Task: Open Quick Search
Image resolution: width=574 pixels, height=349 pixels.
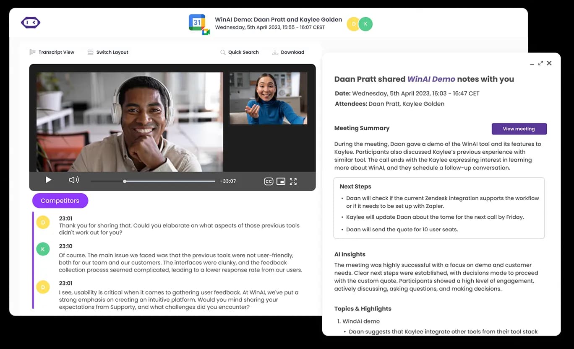Action: click(x=239, y=52)
